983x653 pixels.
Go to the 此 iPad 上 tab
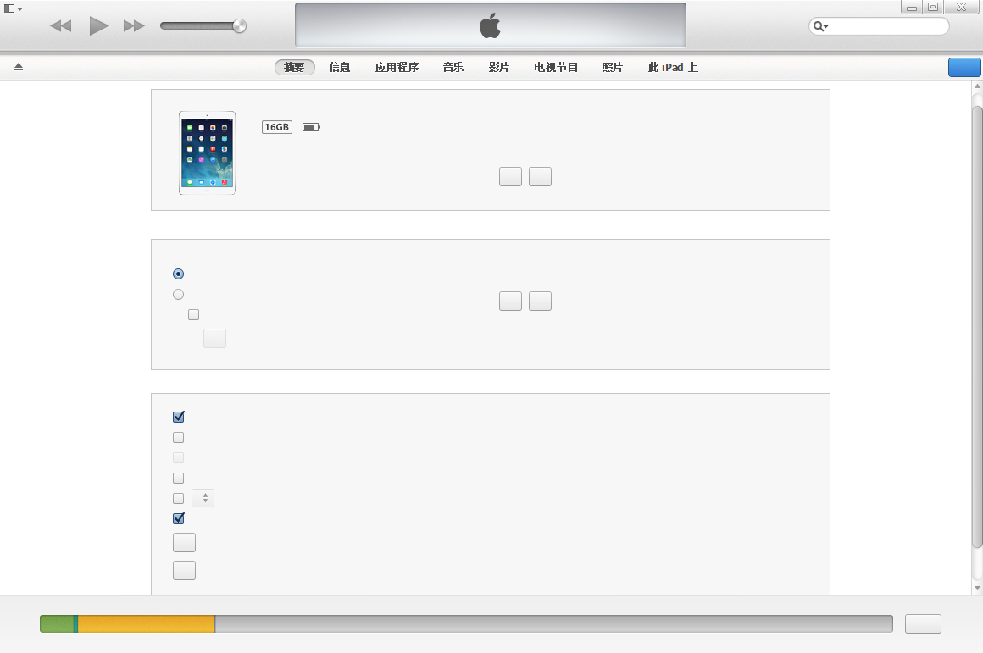click(x=673, y=67)
